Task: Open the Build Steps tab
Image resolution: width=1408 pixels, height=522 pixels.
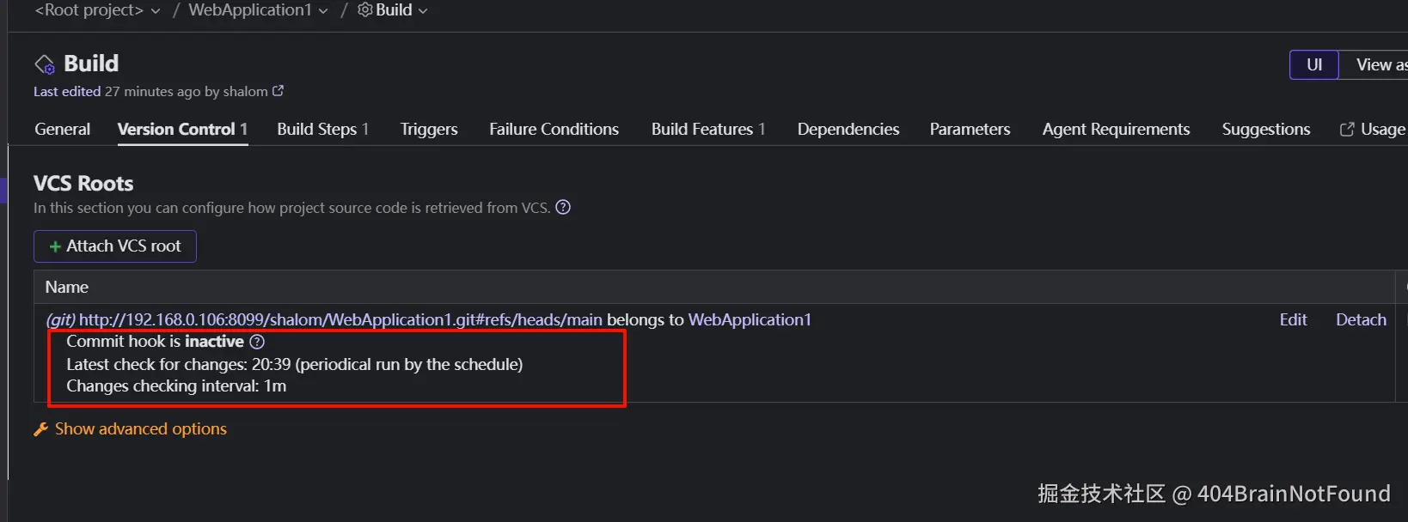Action: pos(322,130)
